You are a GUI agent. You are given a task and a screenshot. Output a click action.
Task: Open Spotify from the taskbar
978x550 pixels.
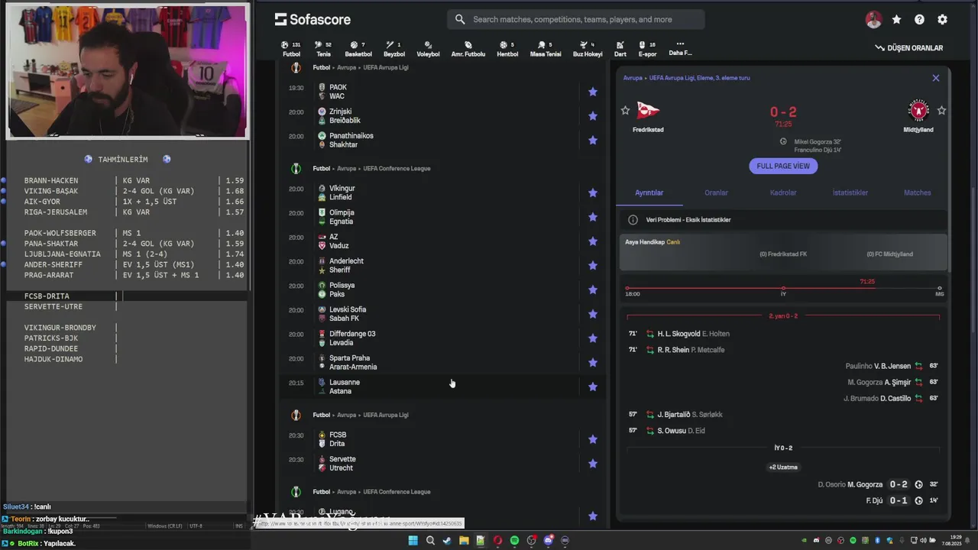(514, 540)
